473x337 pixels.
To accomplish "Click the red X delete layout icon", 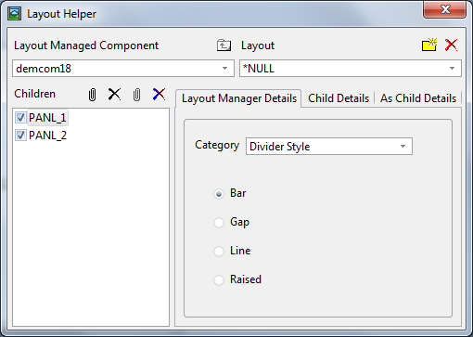I will [452, 45].
